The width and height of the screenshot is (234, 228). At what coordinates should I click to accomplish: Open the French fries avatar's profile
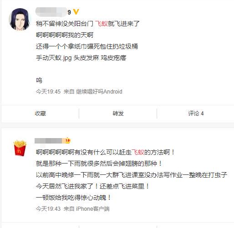click(20, 148)
